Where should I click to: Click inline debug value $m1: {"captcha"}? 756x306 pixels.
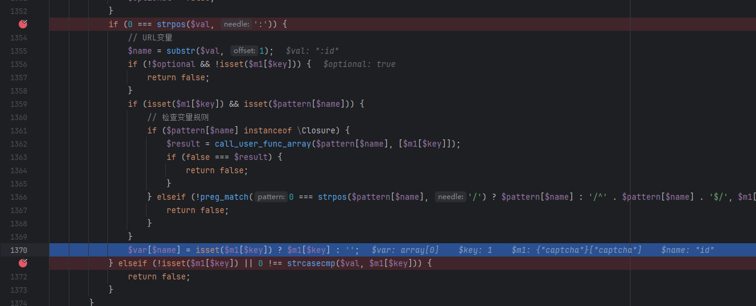coord(577,250)
